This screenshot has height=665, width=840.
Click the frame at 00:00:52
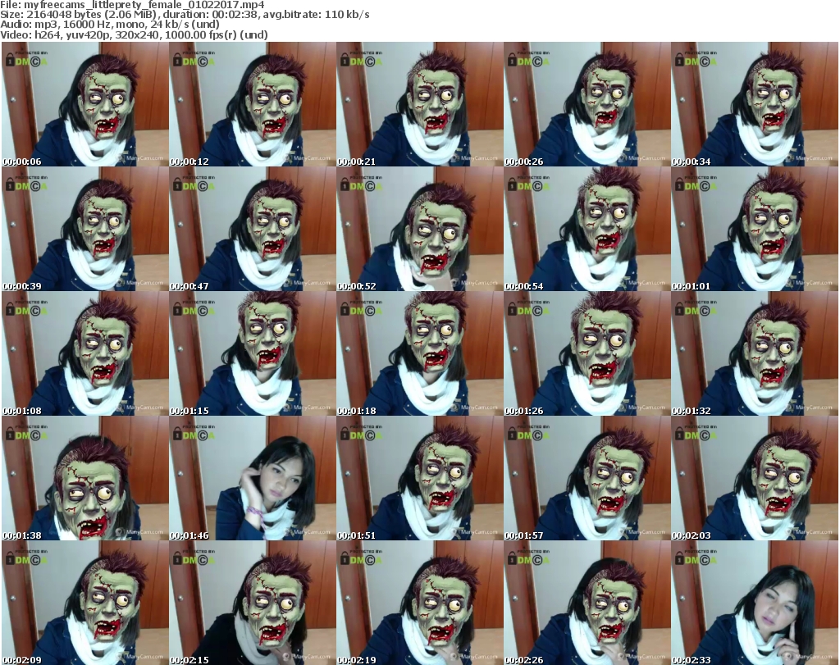[x=420, y=229]
